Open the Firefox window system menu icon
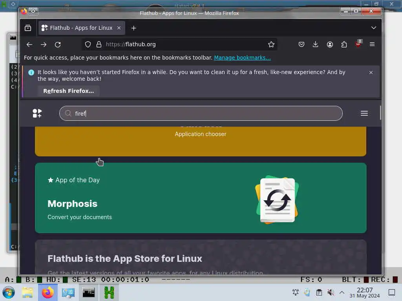Screen dimensions: 402x301 pos(24,11)
